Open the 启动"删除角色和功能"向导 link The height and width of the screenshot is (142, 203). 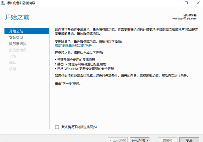[x=73, y=46]
